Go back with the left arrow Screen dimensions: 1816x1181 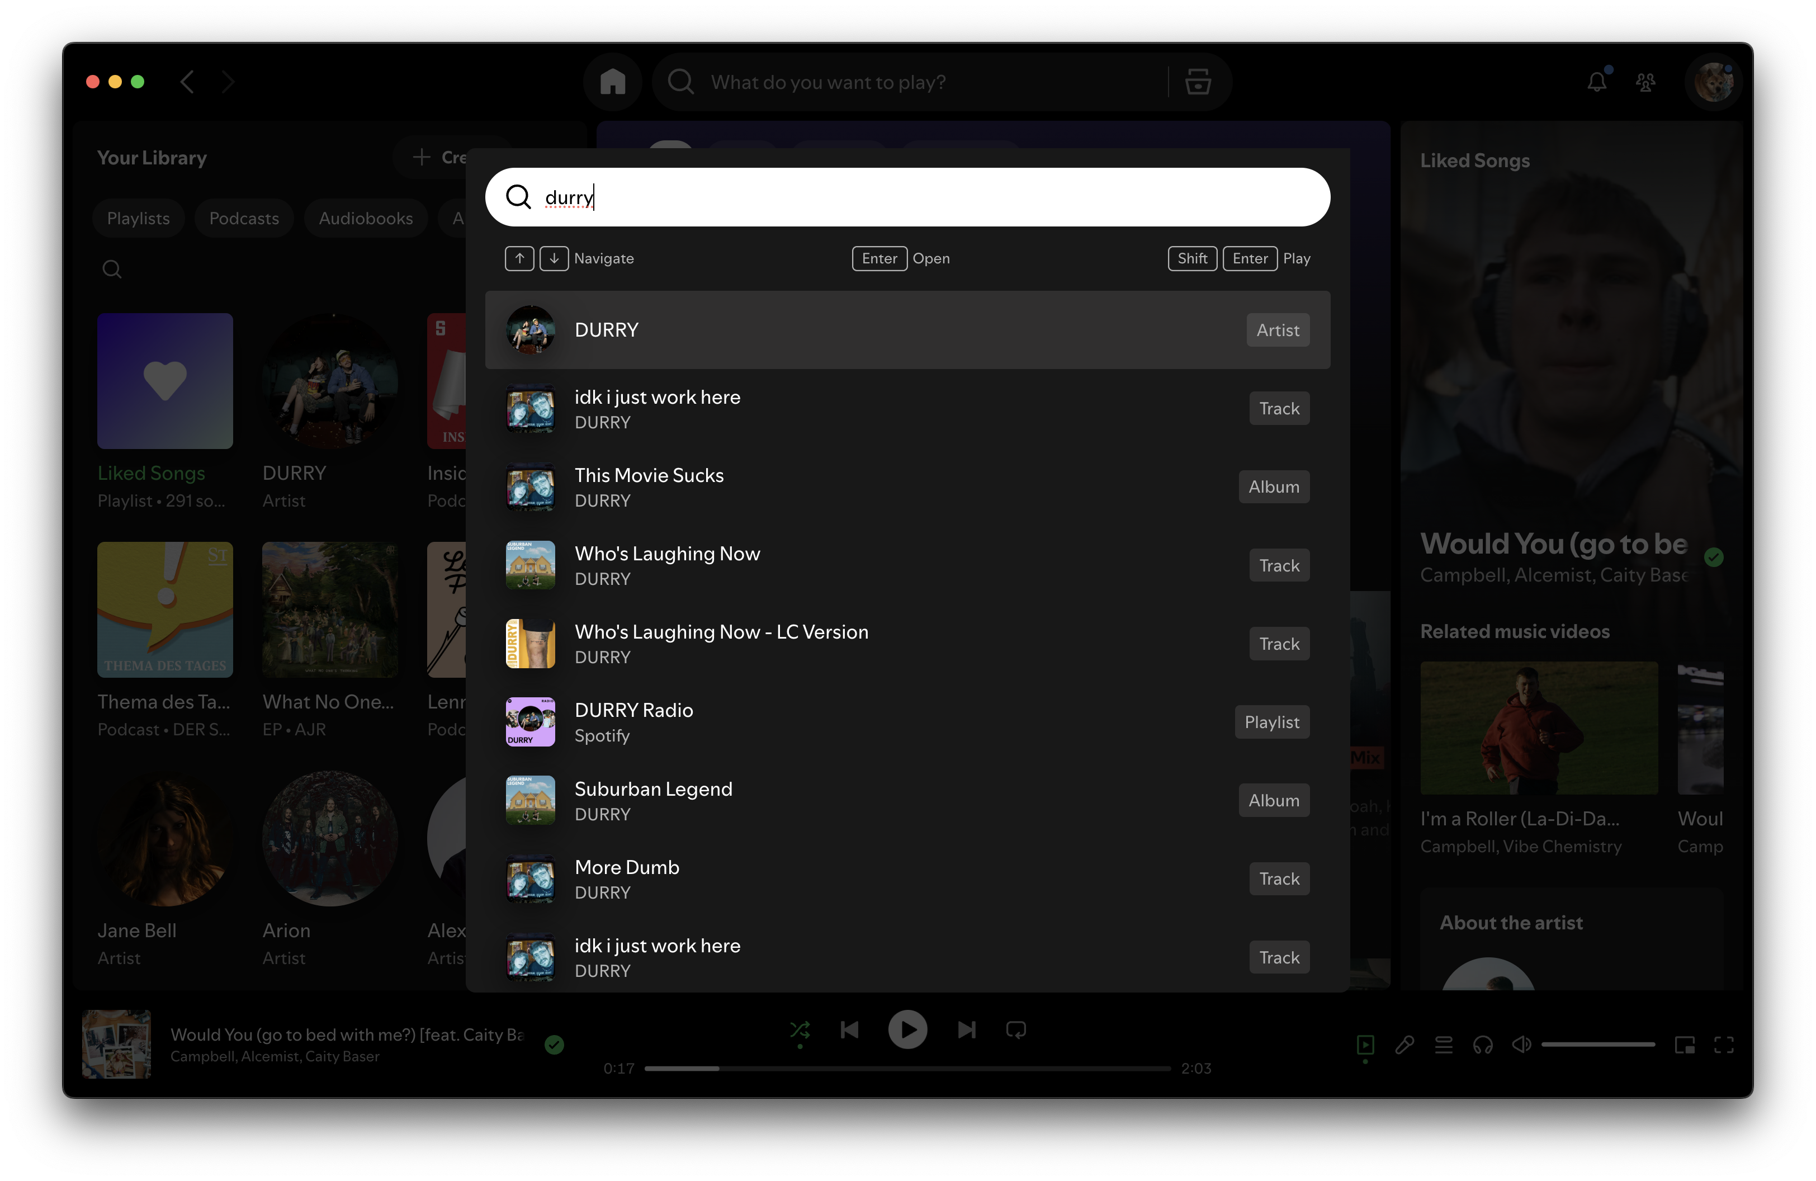[187, 82]
